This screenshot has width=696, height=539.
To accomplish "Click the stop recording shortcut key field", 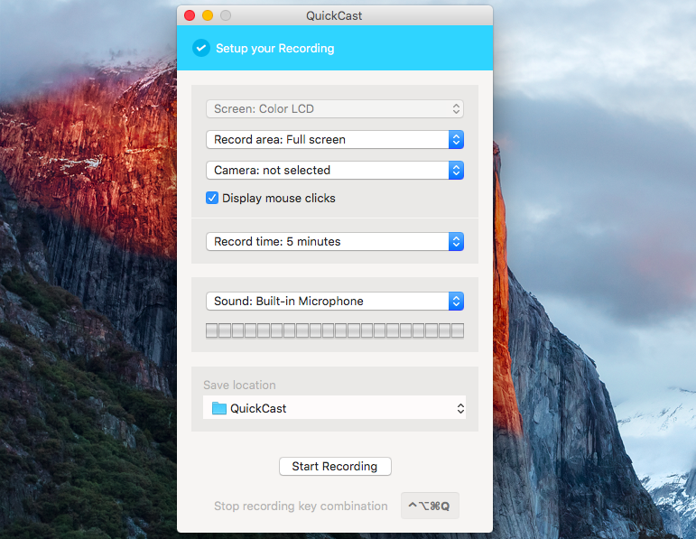I will pyautogui.click(x=430, y=506).
